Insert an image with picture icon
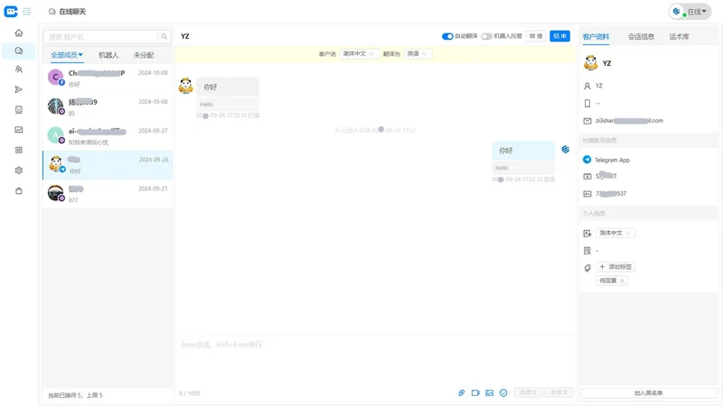 tap(489, 392)
